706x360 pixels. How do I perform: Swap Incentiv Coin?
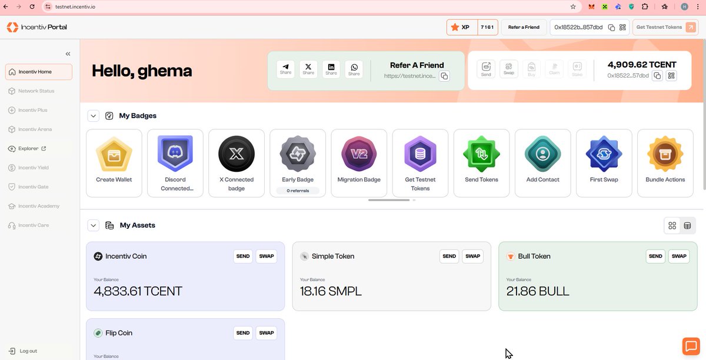[267, 256]
